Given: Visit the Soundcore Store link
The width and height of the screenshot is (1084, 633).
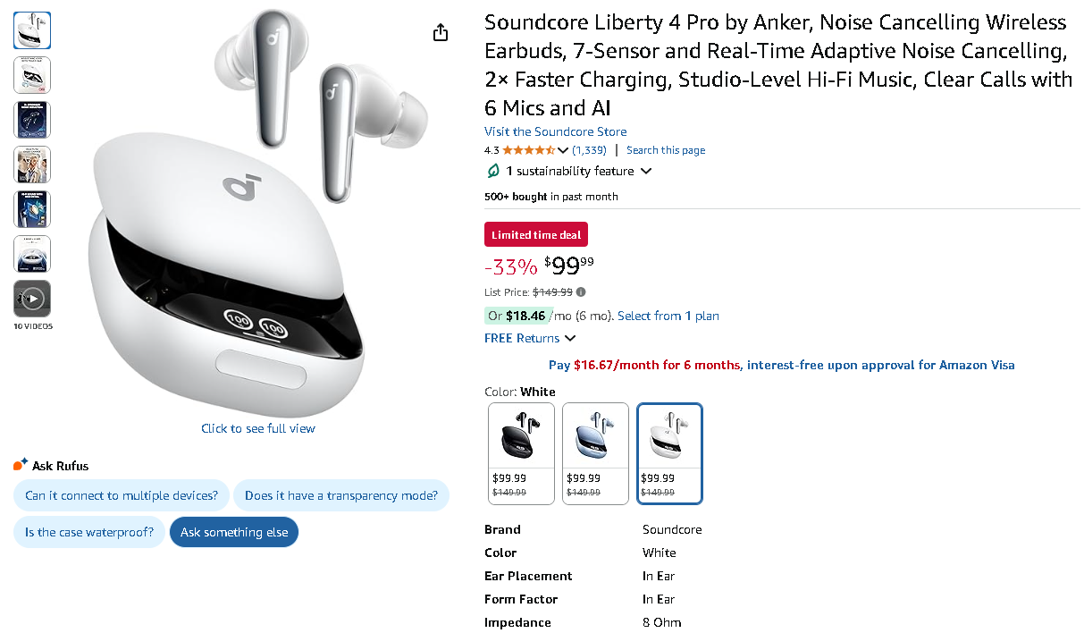Looking at the screenshot, I should point(555,131).
